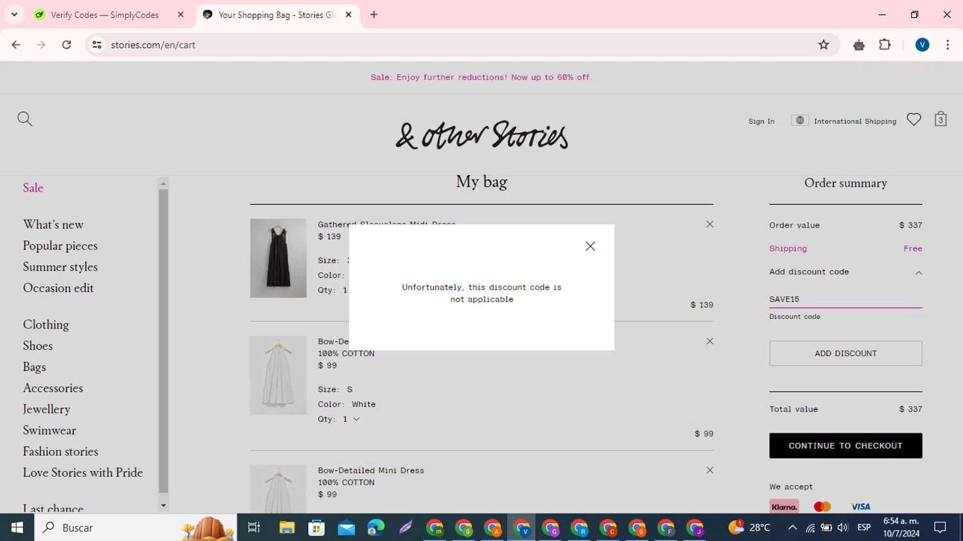Switch to the Verify Codes — SimplyCodes tab
Screen dimensions: 963x541
click(x=105, y=15)
